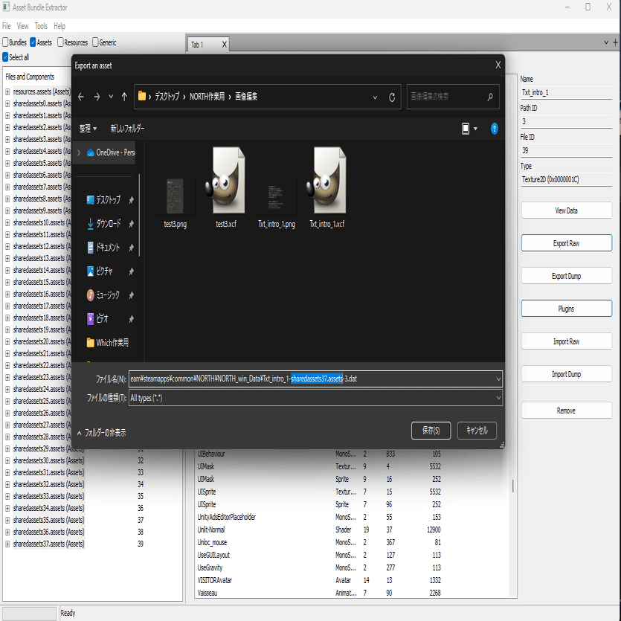Expand resources.assets tree node

pyautogui.click(x=7, y=92)
